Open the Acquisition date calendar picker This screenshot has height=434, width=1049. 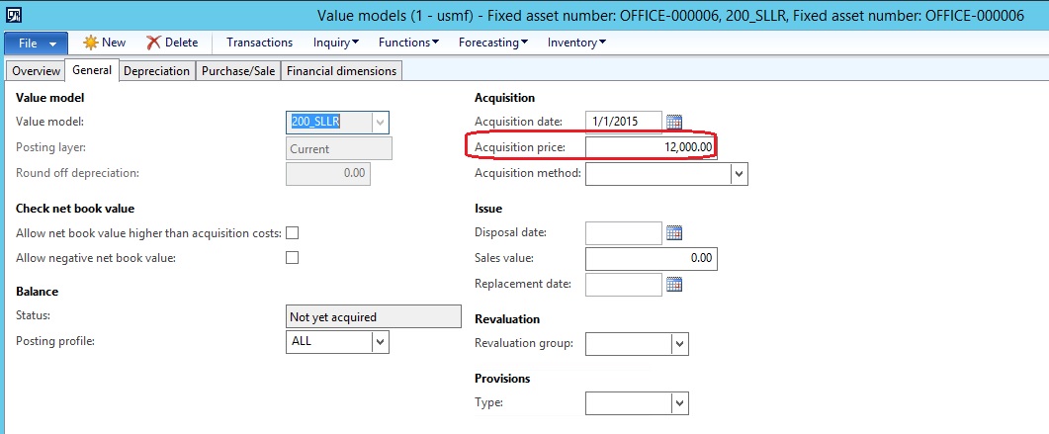[x=674, y=122]
